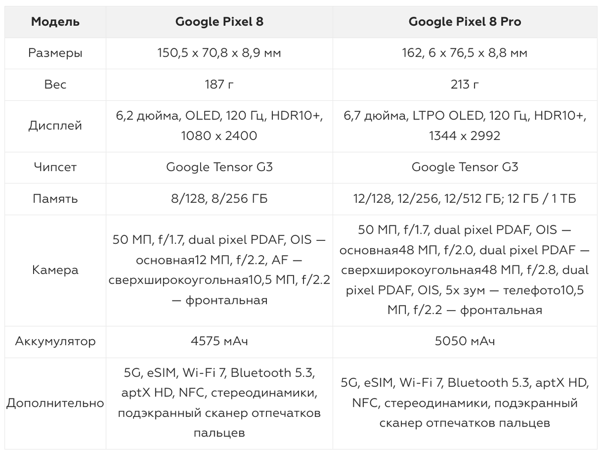Click the Аккумулятор row label
This screenshot has width=602, height=453.
[55, 342]
